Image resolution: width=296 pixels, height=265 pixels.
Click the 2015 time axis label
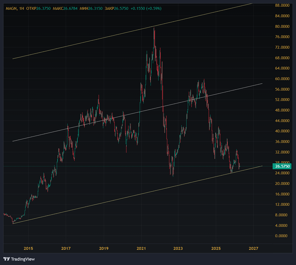(x=28, y=248)
